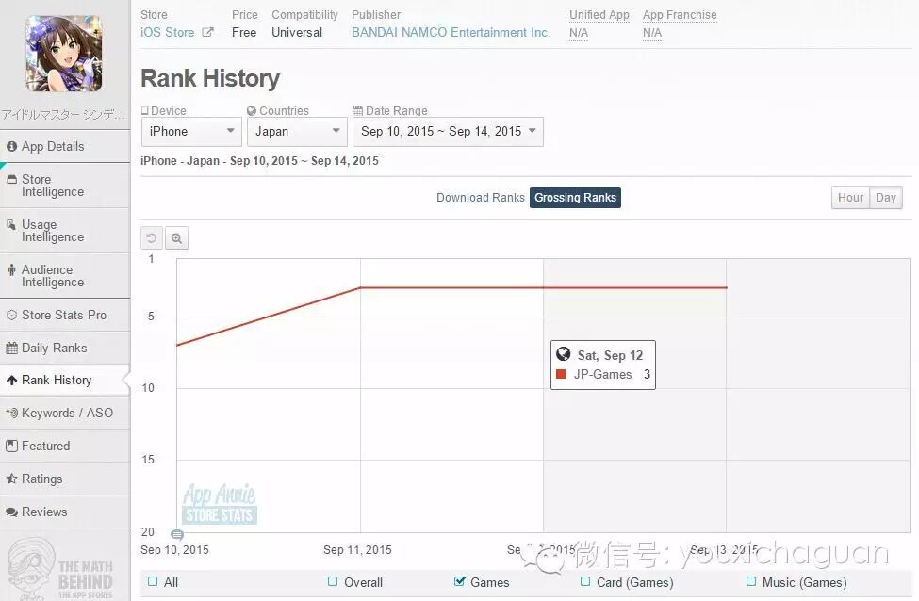919x601 pixels.
Task: Click the Rank History arrow icon
Action: point(11,381)
